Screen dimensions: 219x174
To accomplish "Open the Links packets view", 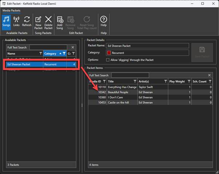I will [x=16, y=21].
